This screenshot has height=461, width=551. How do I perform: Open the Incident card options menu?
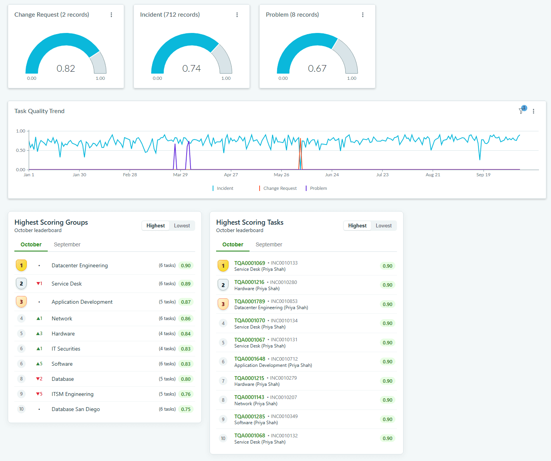click(237, 15)
